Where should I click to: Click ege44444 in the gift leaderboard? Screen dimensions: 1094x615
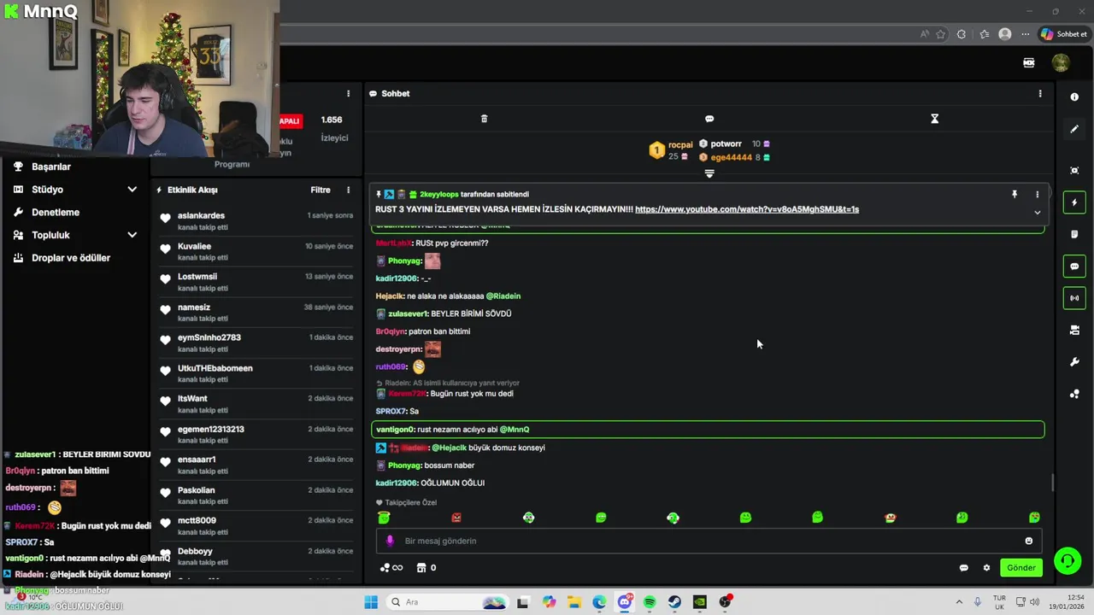[732, 157]
